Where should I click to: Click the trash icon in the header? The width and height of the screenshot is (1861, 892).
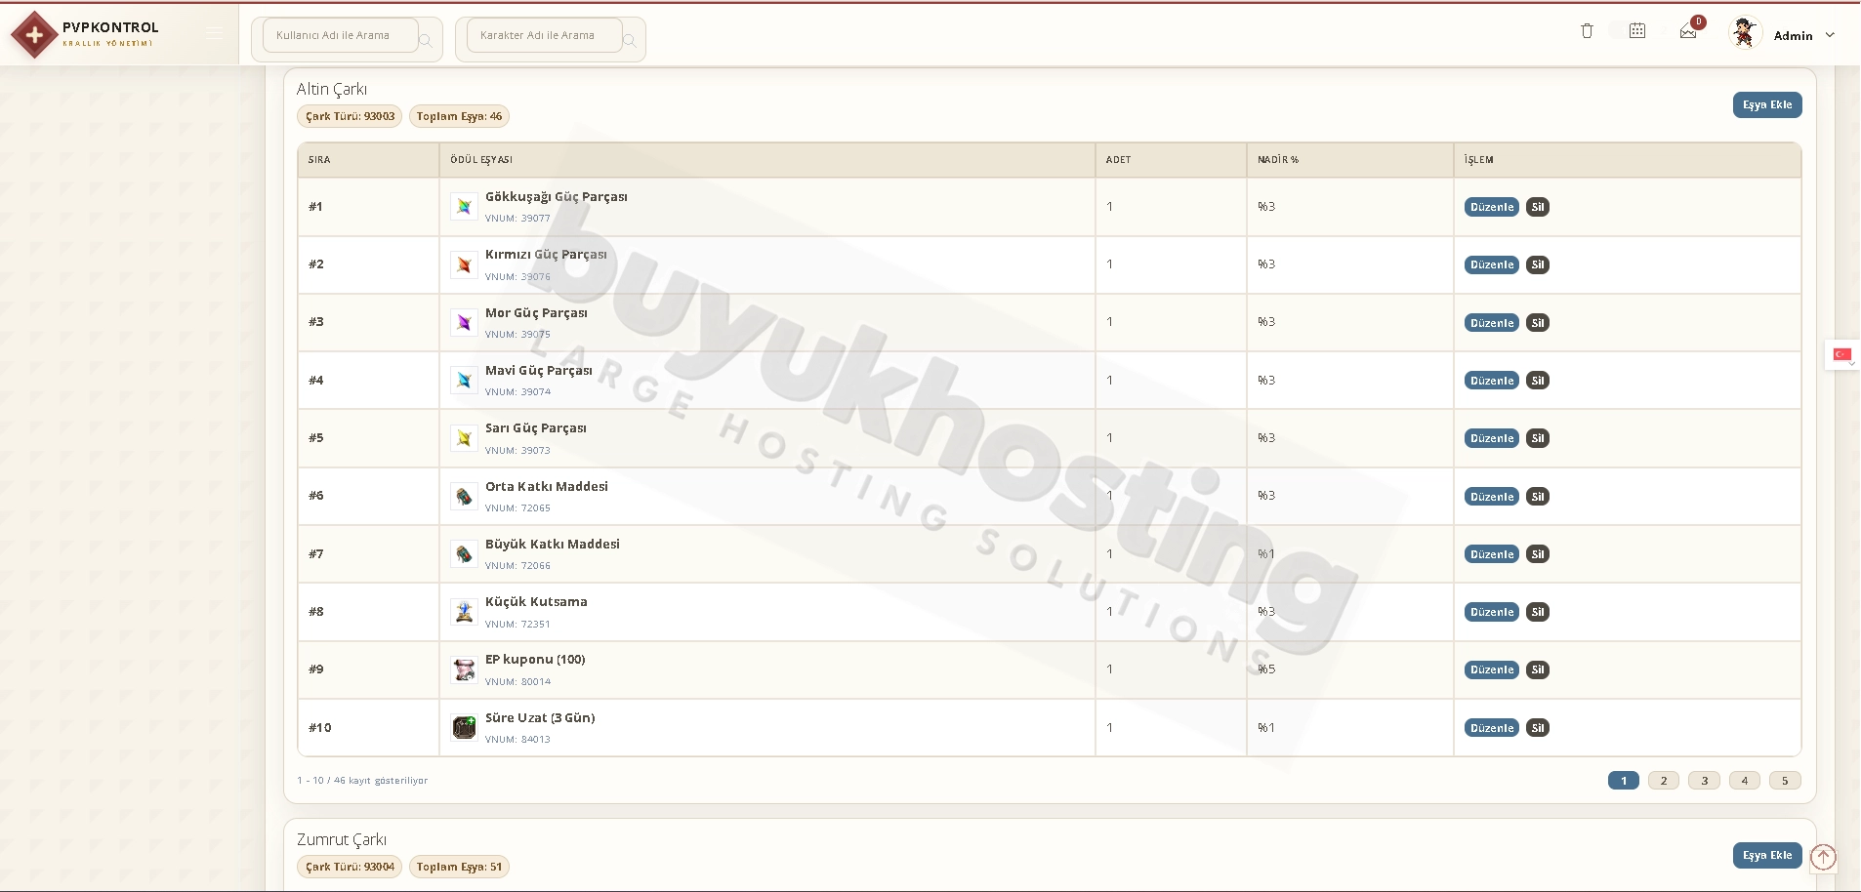point(1587,31)
